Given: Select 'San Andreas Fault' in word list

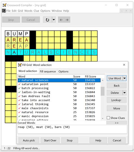Looking at the screenshot, I should coord(59,96).
